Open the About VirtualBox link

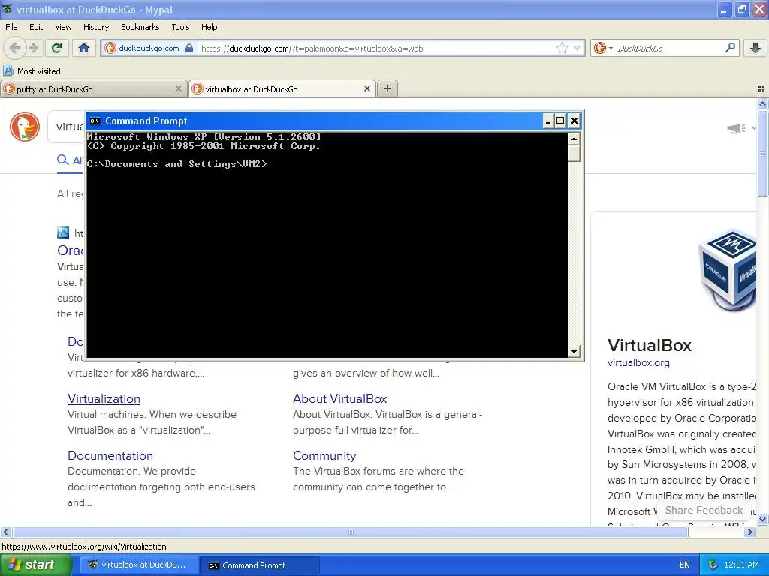pyautogui.click(x=340, y=399)
